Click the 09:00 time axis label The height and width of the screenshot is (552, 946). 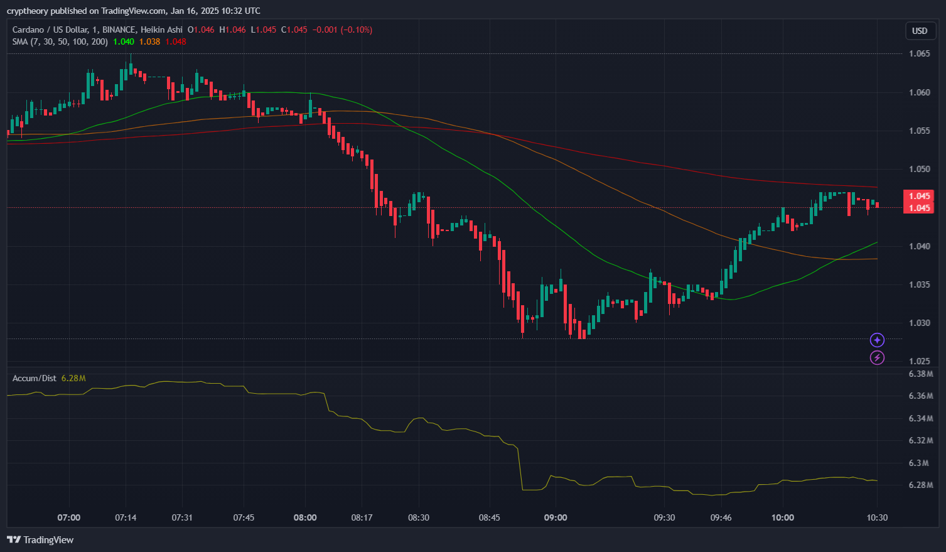tap(556, 517)
